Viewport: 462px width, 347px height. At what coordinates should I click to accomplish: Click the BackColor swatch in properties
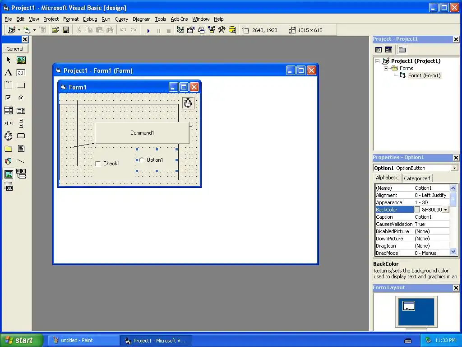tap(417, 210)
